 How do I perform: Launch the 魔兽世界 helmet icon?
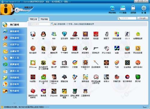[54, 48]
